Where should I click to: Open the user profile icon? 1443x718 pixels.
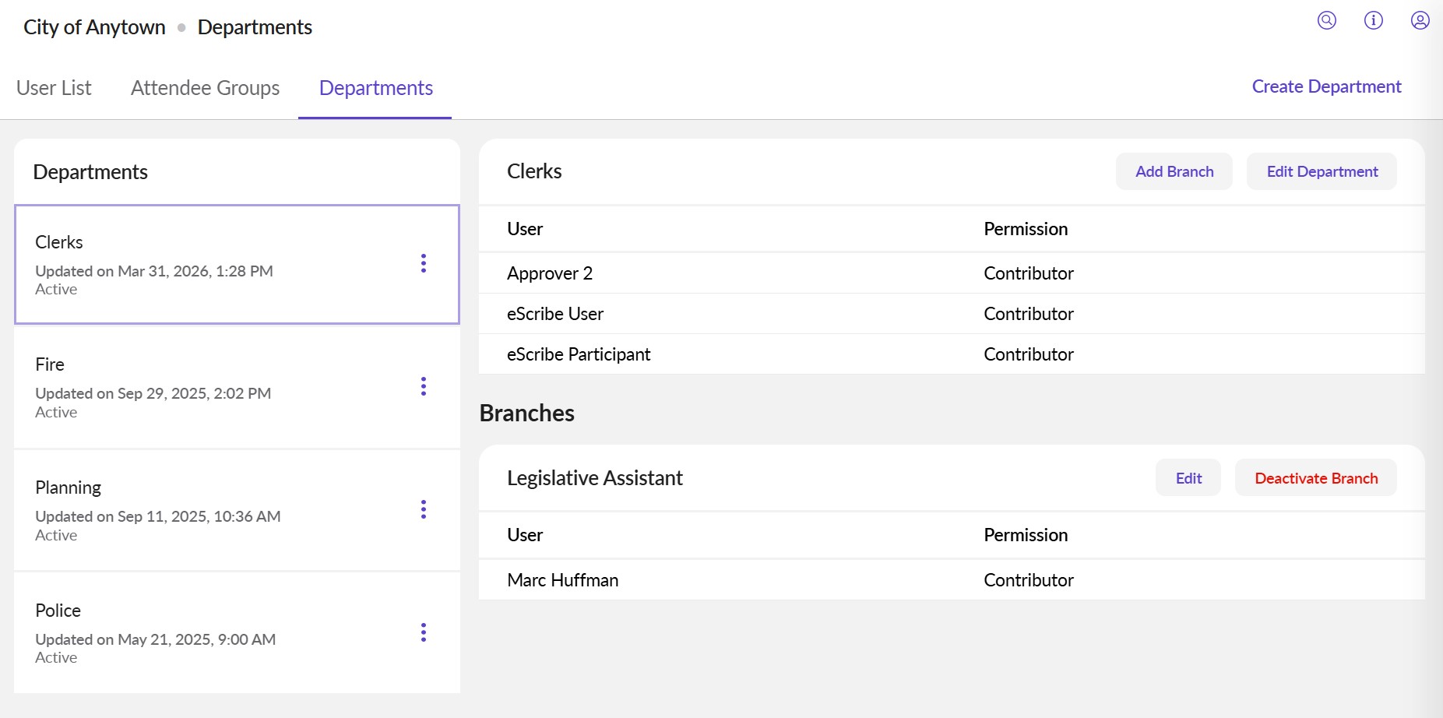click(1420, 21)
